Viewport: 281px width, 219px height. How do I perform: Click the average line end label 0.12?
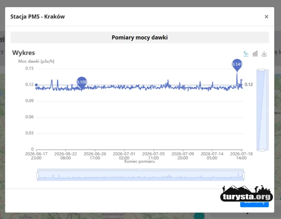(249, 85)
